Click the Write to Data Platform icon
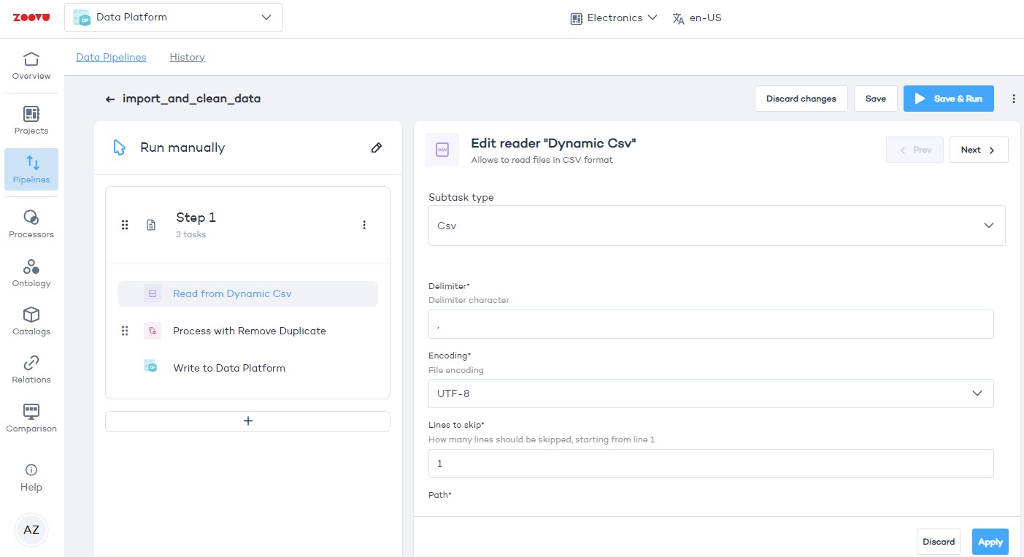 click(150, 366)
